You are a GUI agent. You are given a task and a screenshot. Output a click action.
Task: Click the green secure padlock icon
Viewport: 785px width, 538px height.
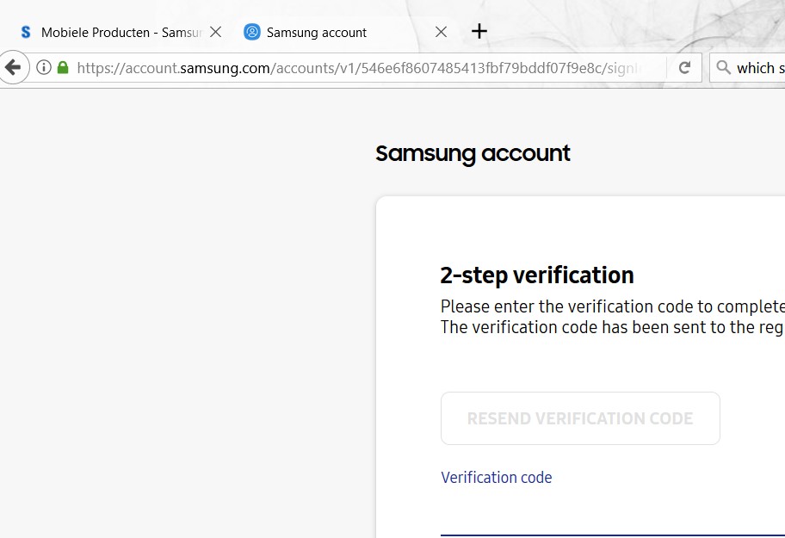pyautogui.click(x=62, y=67)
